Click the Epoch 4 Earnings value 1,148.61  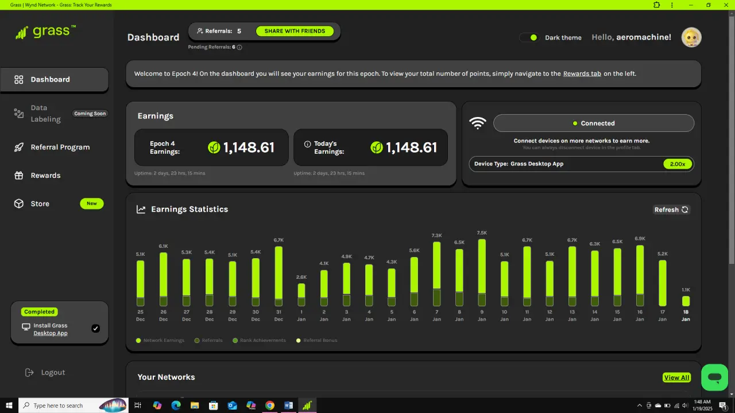(x=249, y=147)
